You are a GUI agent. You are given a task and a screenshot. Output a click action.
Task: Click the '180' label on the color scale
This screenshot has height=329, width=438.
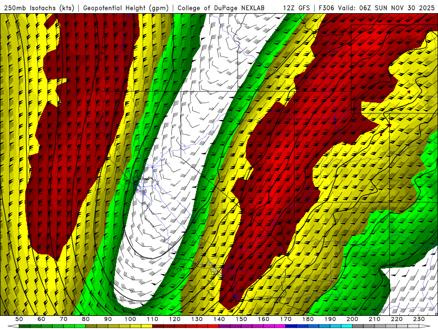(x=308, y=319)
